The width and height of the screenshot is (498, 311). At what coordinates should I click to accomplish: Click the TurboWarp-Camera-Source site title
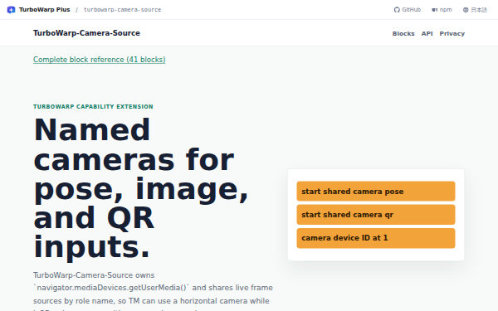point(86,33)
